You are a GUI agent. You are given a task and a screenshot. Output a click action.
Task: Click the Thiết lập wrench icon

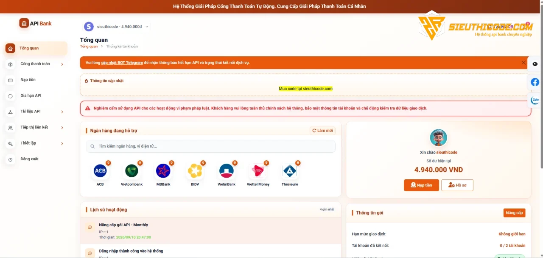(10, 143)
